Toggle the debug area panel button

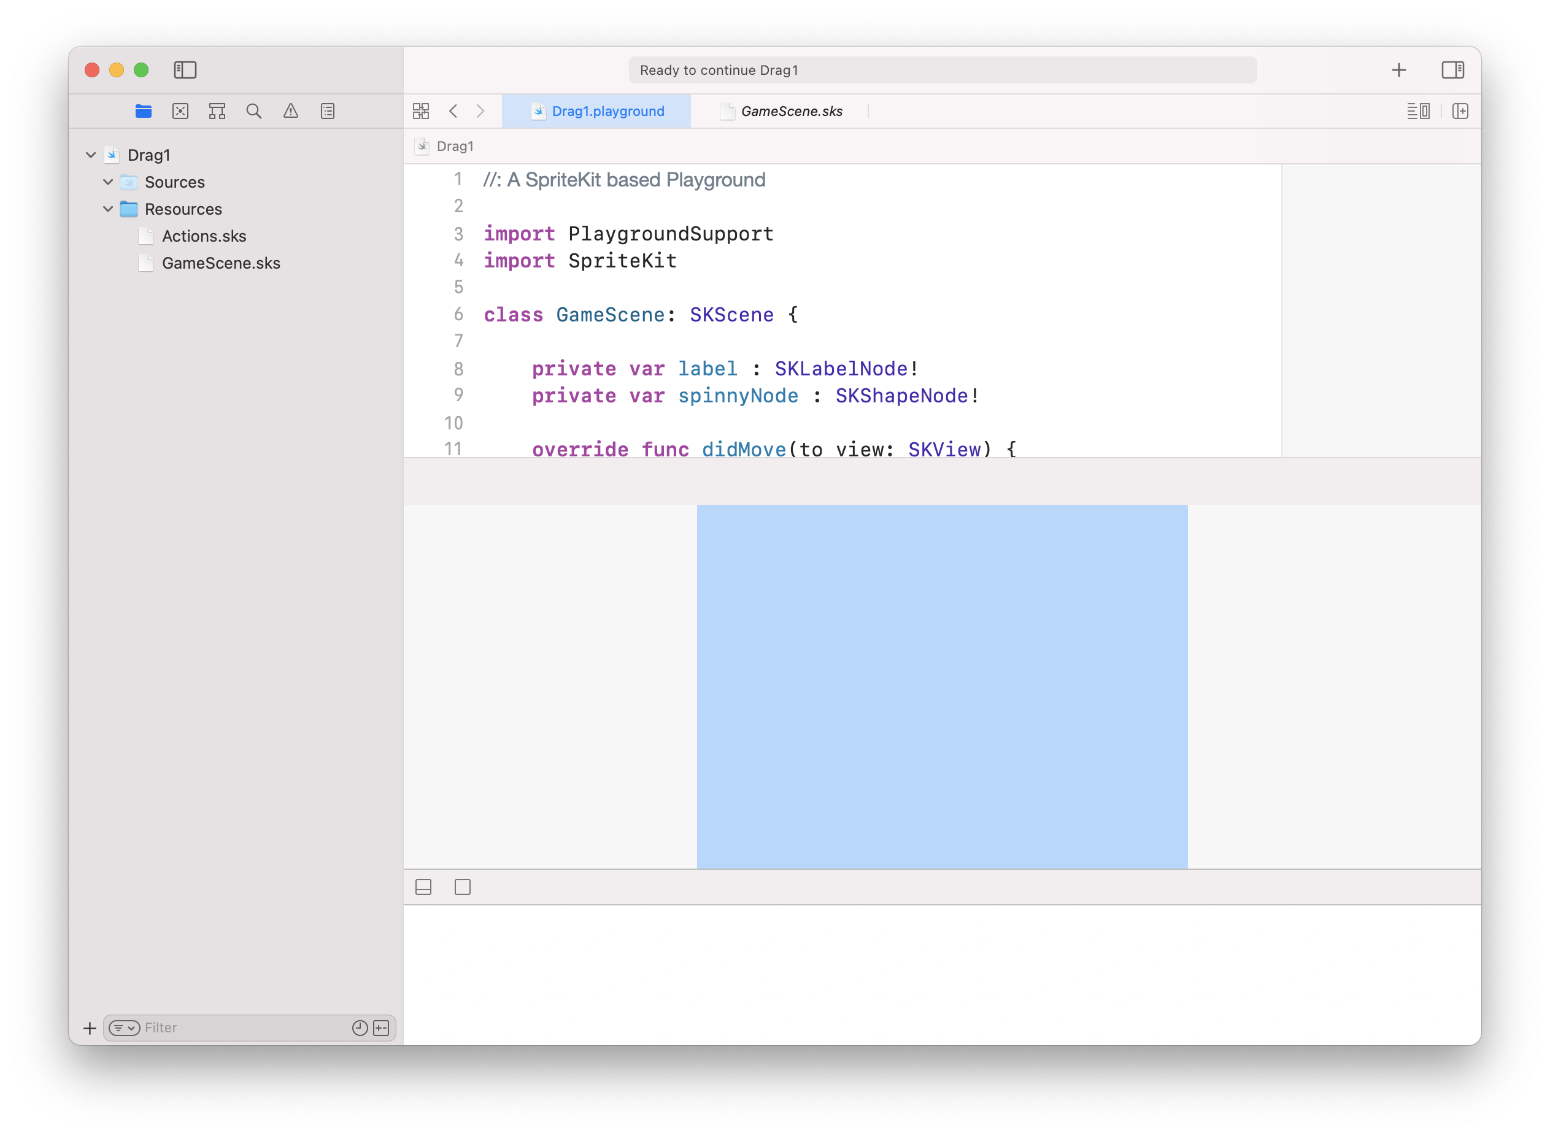click(x=424, y=887)
